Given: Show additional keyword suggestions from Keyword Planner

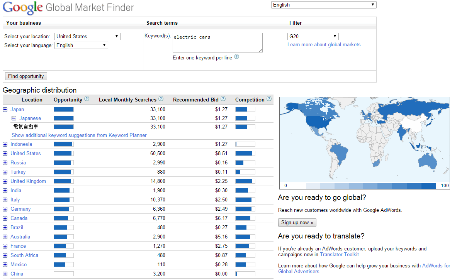Looking at the screenshot, I should pyautogui.click(x=79, y=135).
